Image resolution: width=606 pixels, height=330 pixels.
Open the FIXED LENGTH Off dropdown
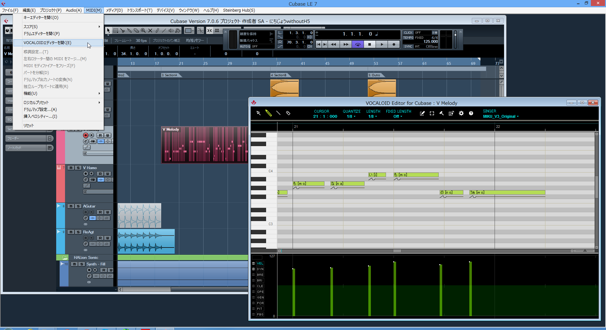398,117
